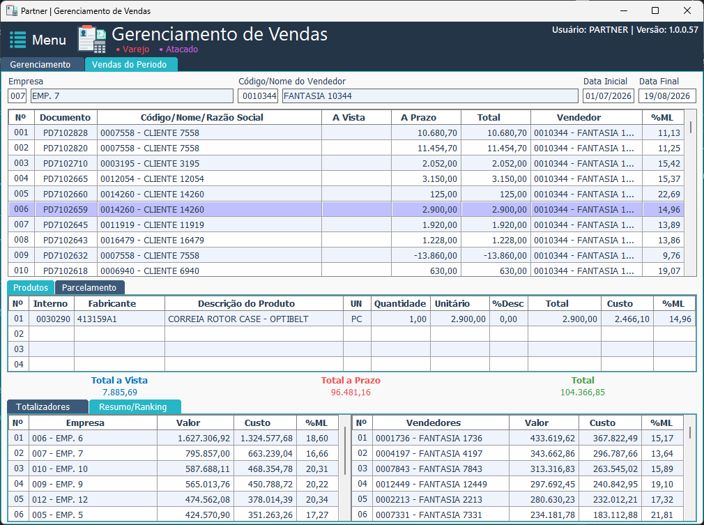Select highlighted document PD7102659
This screenshot has height=525, width=704.
tap(346, 209)
